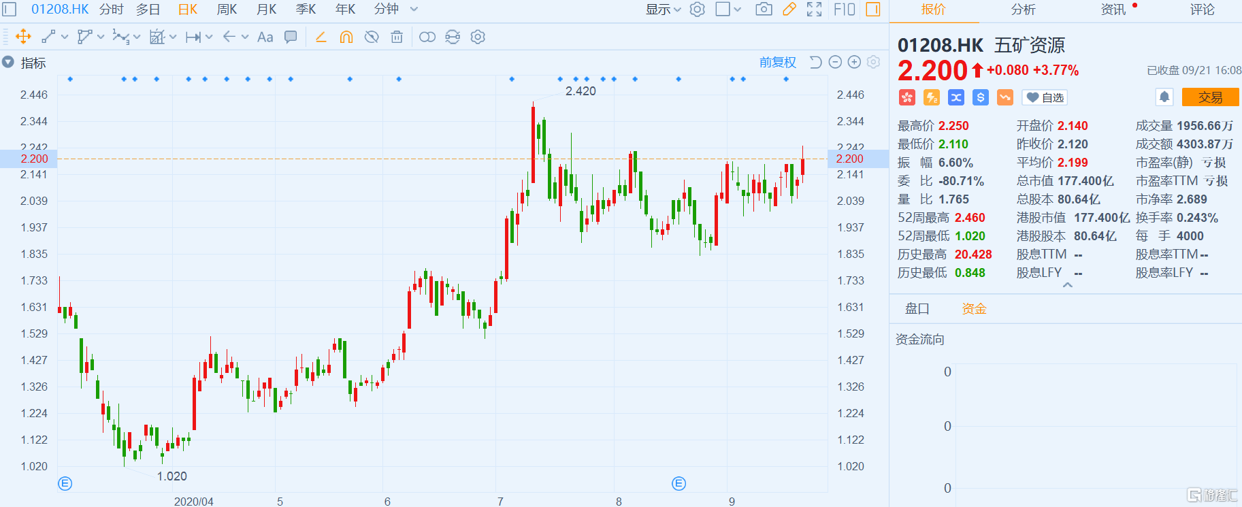Switch to the 盘口 order book tab
1242x507 pixels.
click(x=917, y=309)
